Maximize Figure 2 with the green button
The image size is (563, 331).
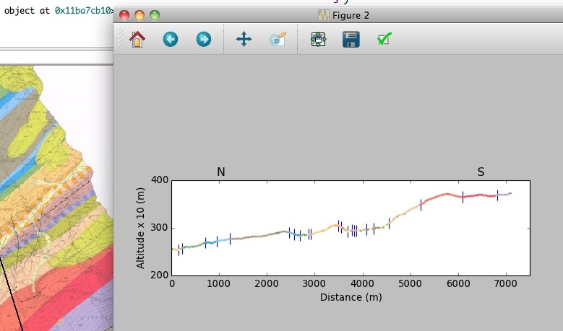coord(155,15)
